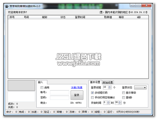The width and height of the screenshot is (157, 119).
Task: Minimize the application window
Action: click(x=133, y=5)
